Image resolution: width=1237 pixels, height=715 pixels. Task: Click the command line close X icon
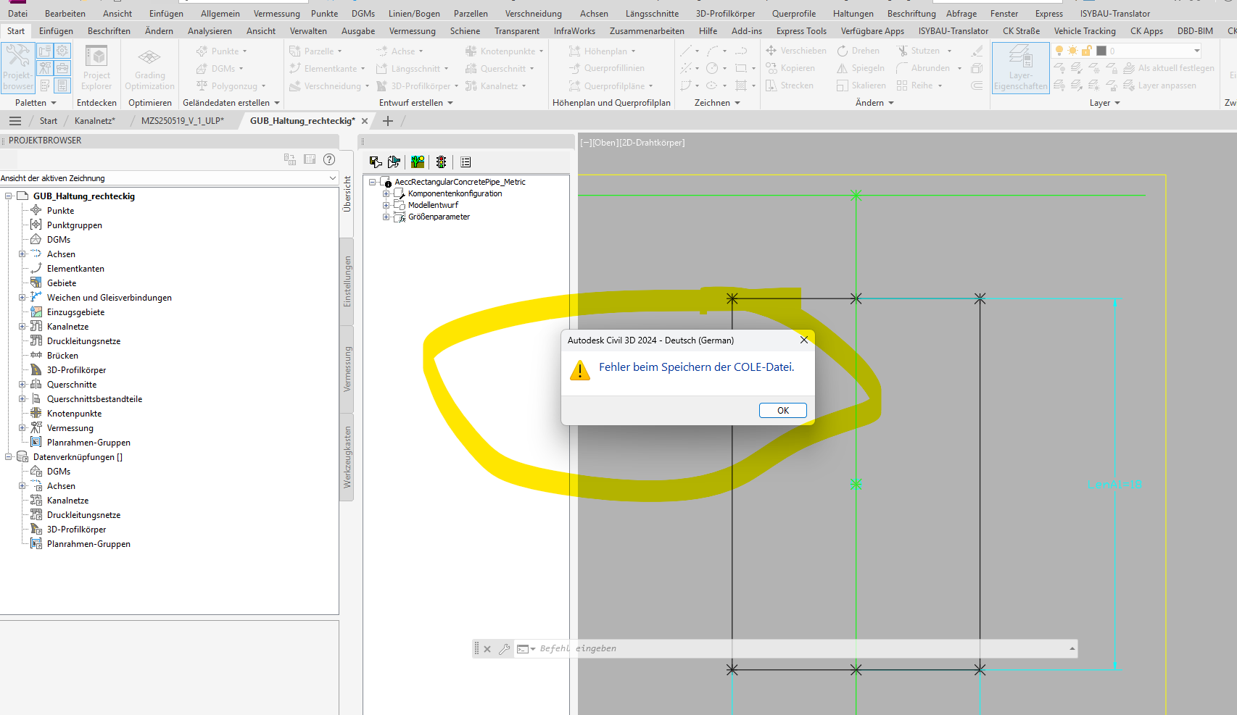[x=487, y=649]
